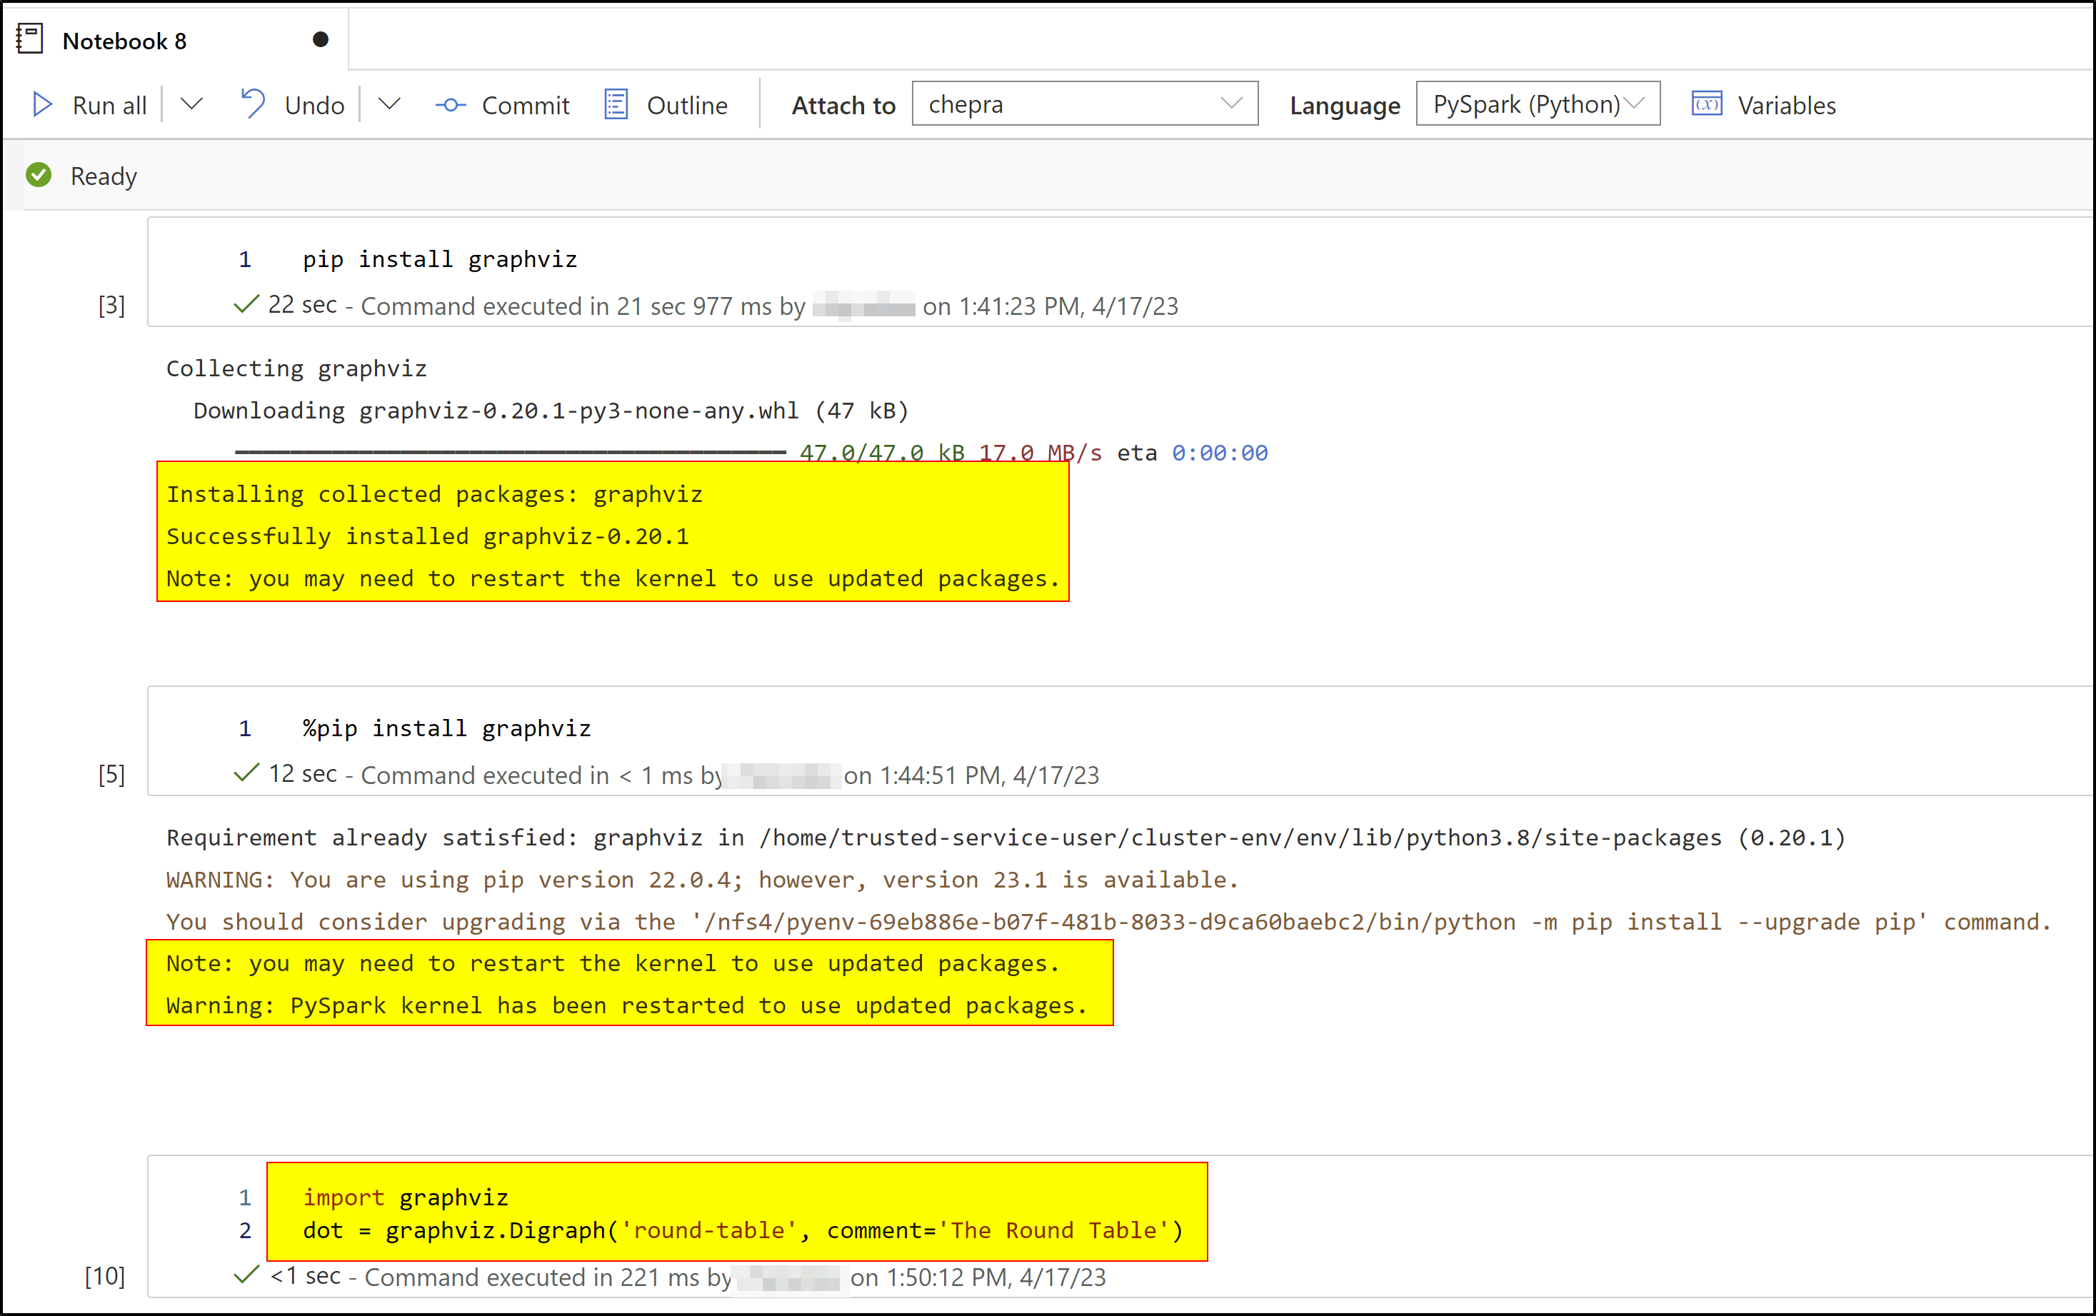Click the unsaved changes dot on tab
Viewport: 2096px width, 1316px height.
321,39
